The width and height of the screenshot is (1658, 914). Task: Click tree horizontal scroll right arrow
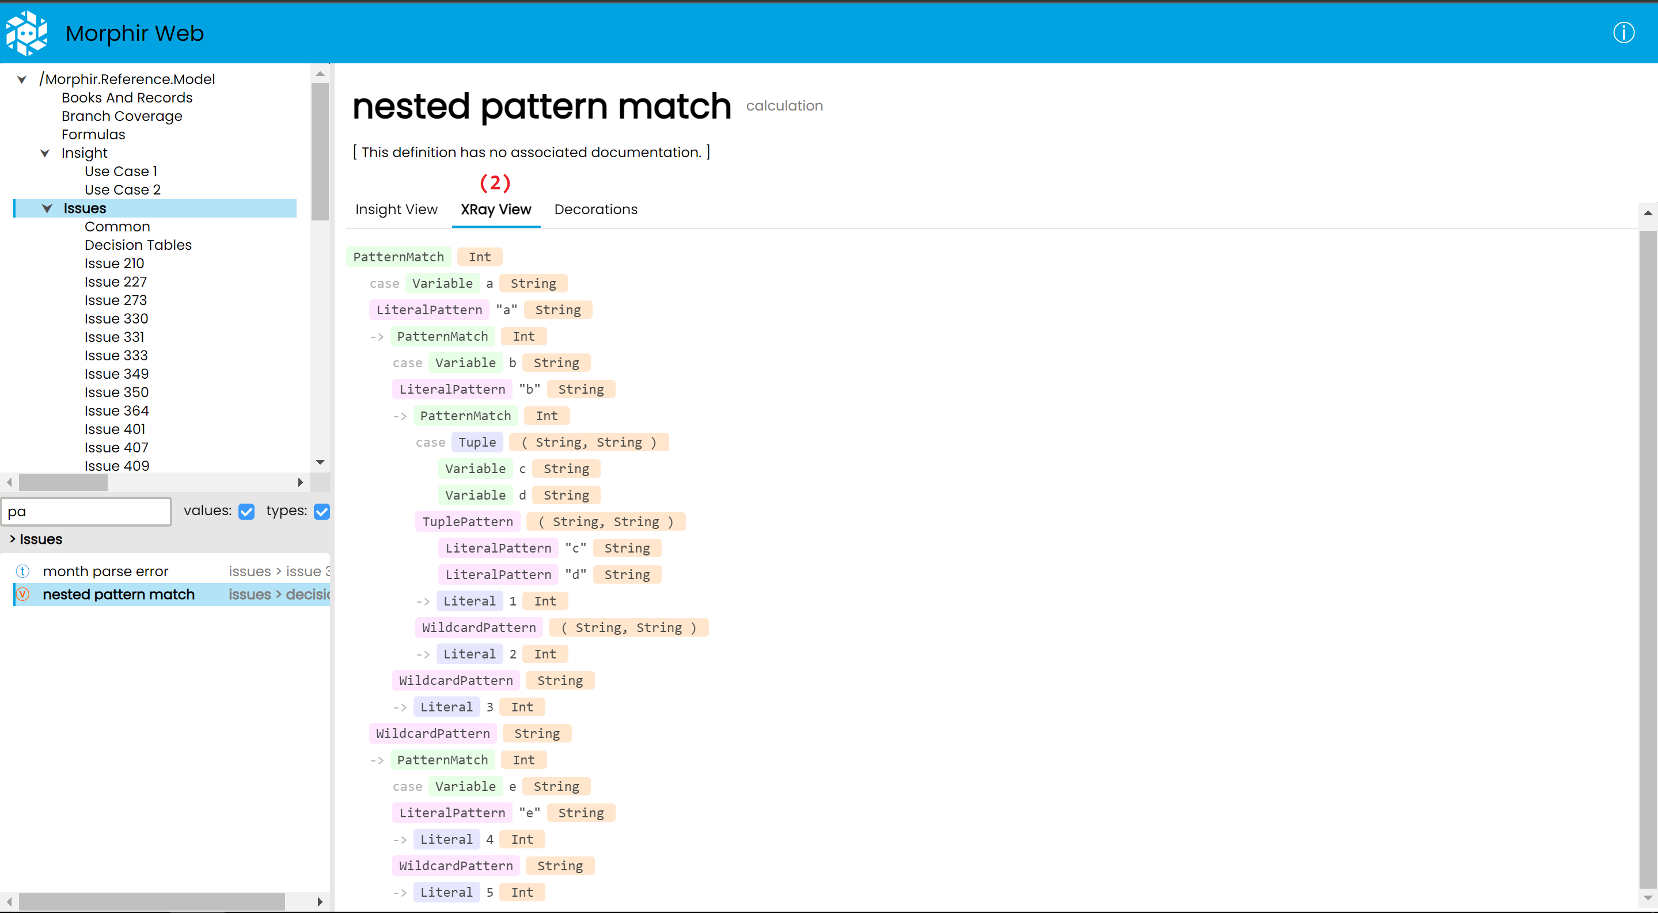coord(300,482)
